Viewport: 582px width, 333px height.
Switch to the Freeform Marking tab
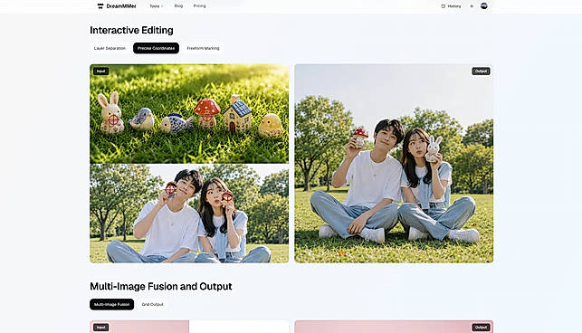203,48
